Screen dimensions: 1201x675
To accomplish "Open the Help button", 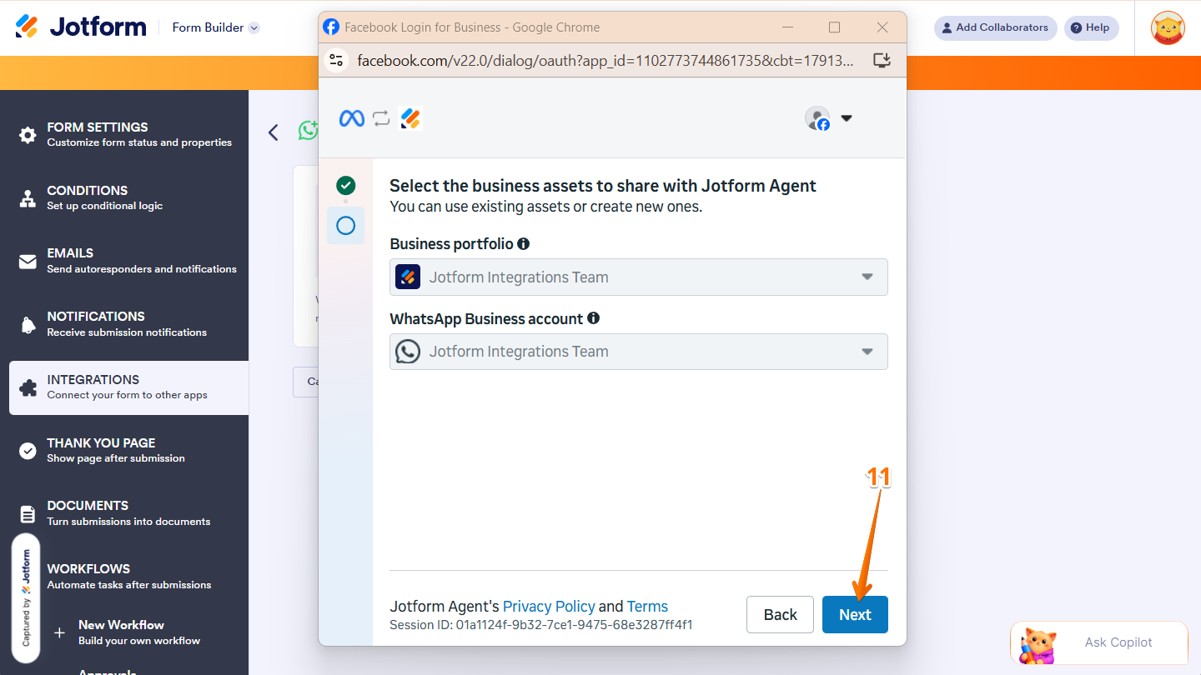I will point(1091,27).
